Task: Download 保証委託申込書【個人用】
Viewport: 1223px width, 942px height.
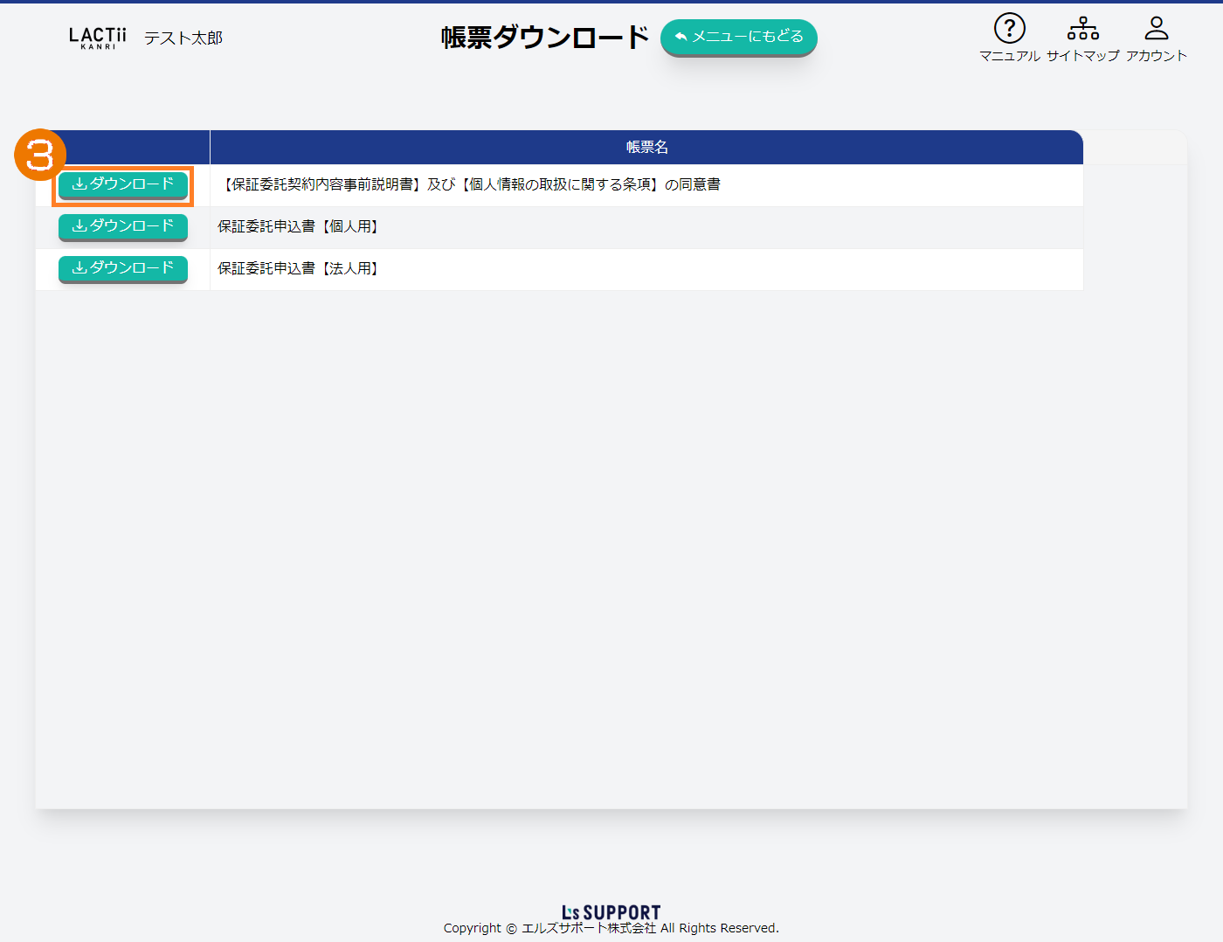Action: pos(123,226)
